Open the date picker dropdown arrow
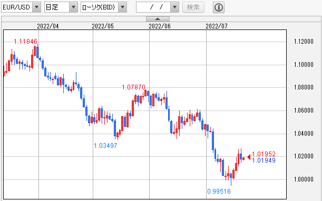This screenshot has height=201, width=322. coord(174,7)
